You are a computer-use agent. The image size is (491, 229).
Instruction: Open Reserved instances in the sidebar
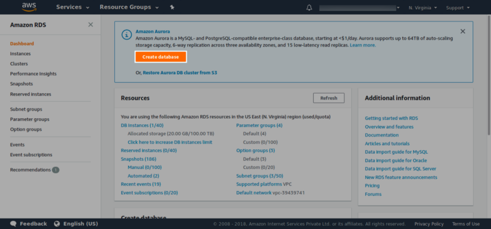(x=30, y=94)
